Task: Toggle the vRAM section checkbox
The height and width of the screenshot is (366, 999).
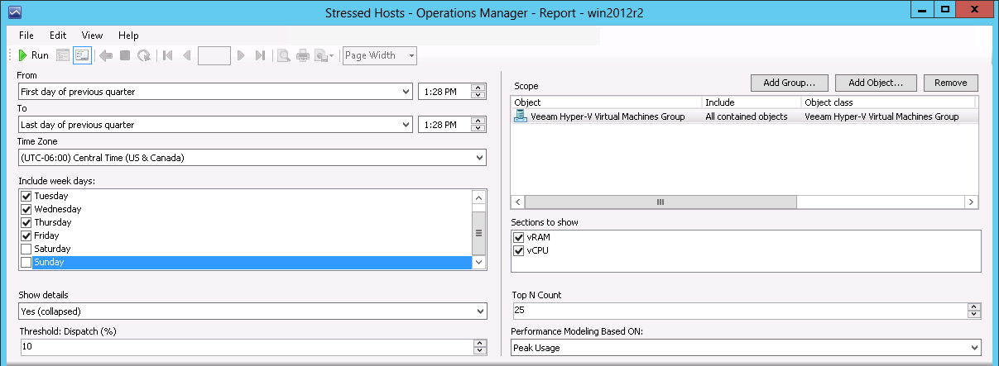Action: 519,237
